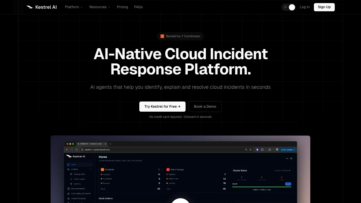Click the new tab plus in preview browser
The height and width of the screenshot is (203, 361).
click(110, 144)
